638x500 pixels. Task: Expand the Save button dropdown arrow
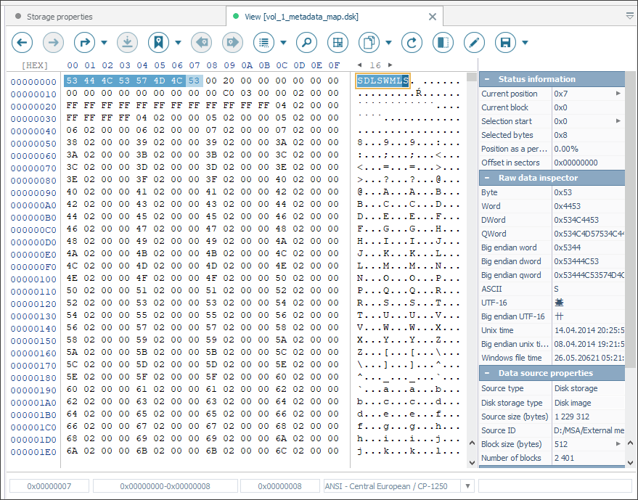pyautogui.click(x=525, y=43)
